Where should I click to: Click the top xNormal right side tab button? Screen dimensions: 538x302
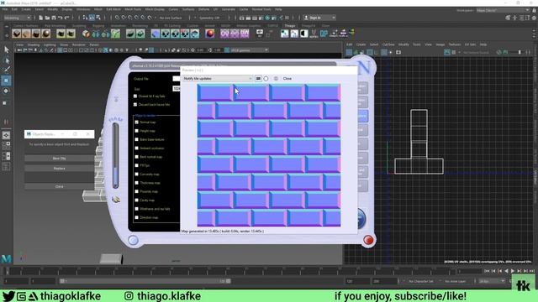[x=362, y=88]
